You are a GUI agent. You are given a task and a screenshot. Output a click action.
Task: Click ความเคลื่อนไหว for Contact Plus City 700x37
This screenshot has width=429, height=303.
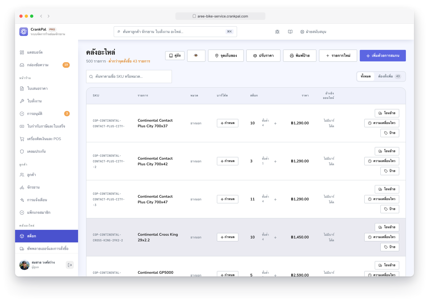pos(382,123)
